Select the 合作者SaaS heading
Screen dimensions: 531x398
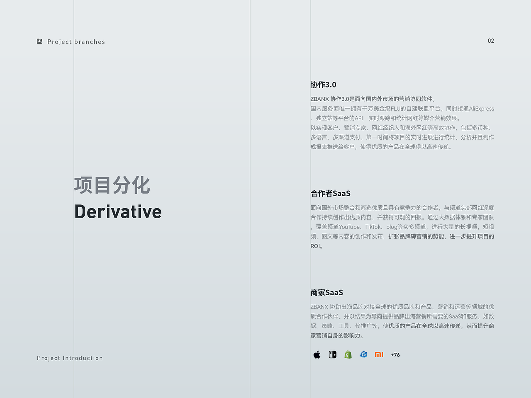click(x=331, y=193)
